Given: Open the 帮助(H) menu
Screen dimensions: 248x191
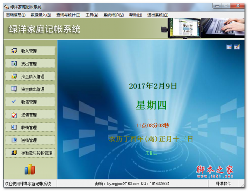Looking at the screenshot, I should [x=136, y=15].
